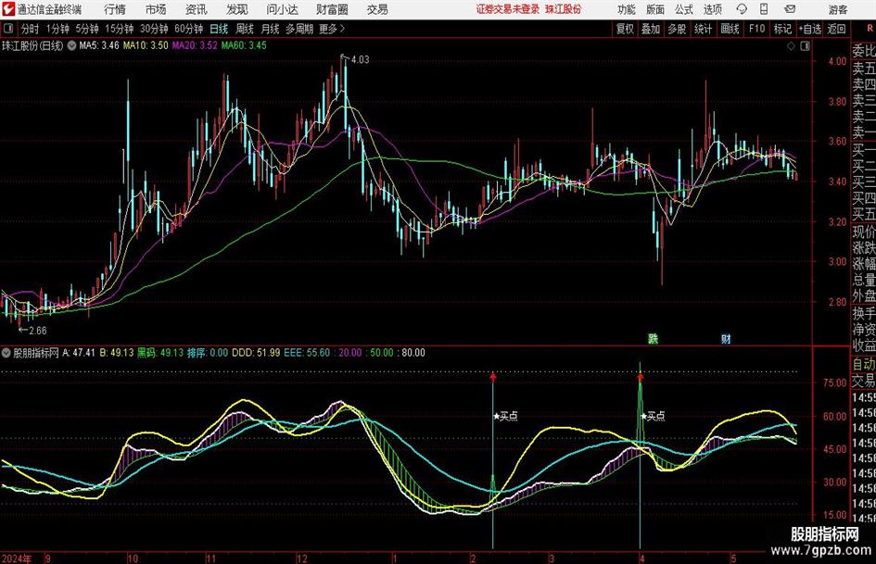
Task: Open the 公式 menu
Action: pos(683,9)
